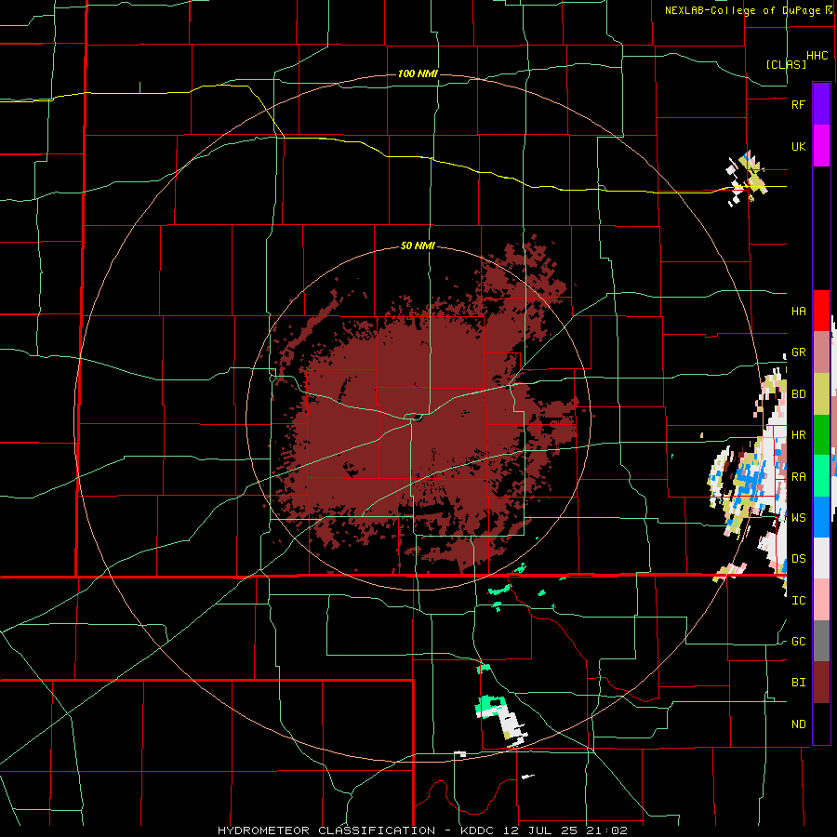Click the KDDC station identifier in footer

point(475,830)
